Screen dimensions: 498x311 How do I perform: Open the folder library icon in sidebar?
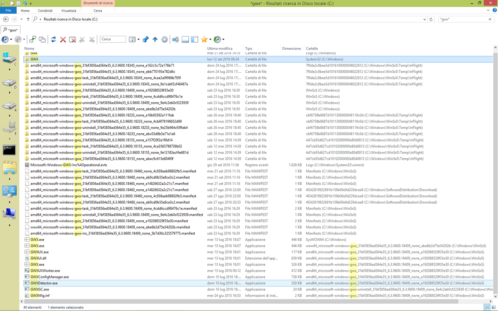(x=9, y=168)
